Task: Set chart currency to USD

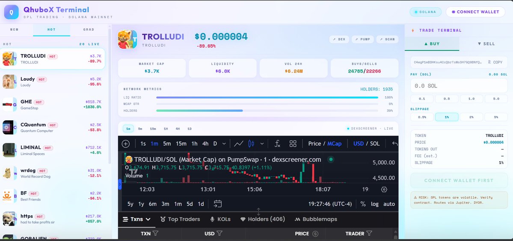Action: (x=358, y=143)
